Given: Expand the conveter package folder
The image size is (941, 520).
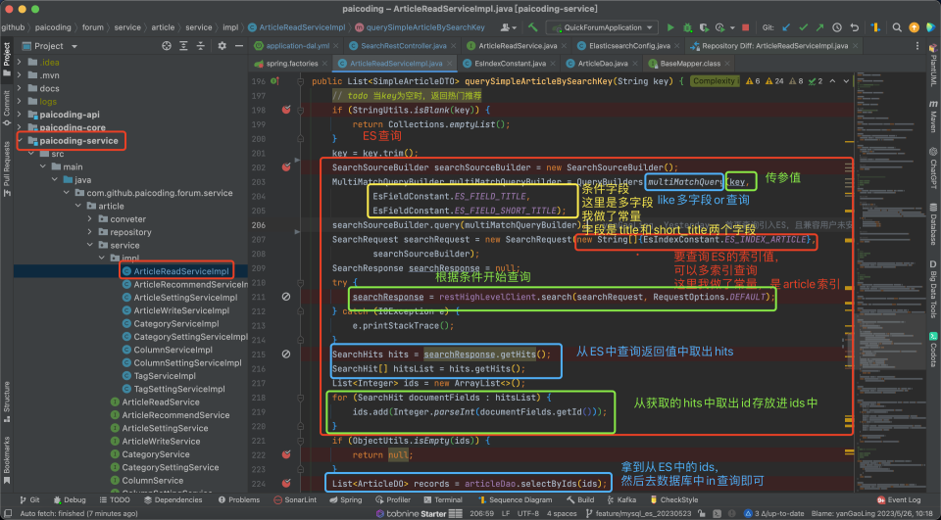Looking at the screenshot, I should 90,219.
